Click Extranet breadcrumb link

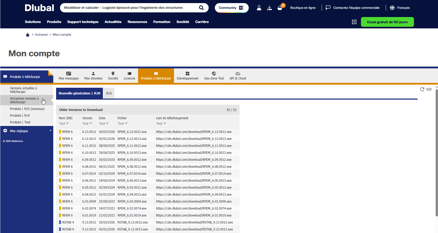coord(41,35)
